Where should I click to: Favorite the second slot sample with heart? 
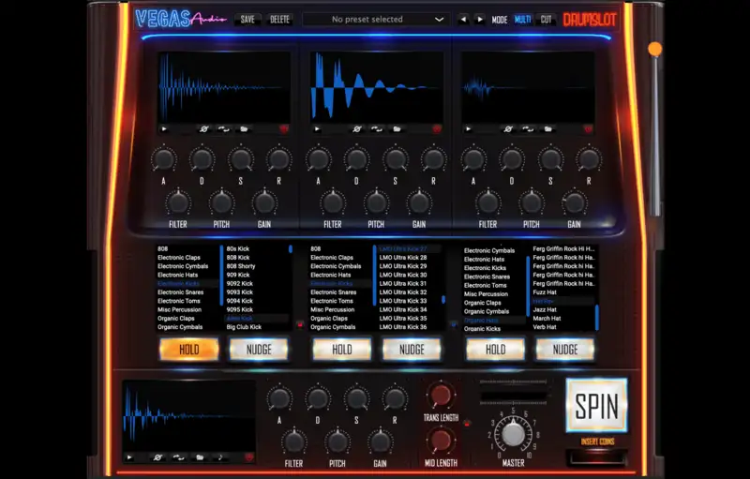437,129
